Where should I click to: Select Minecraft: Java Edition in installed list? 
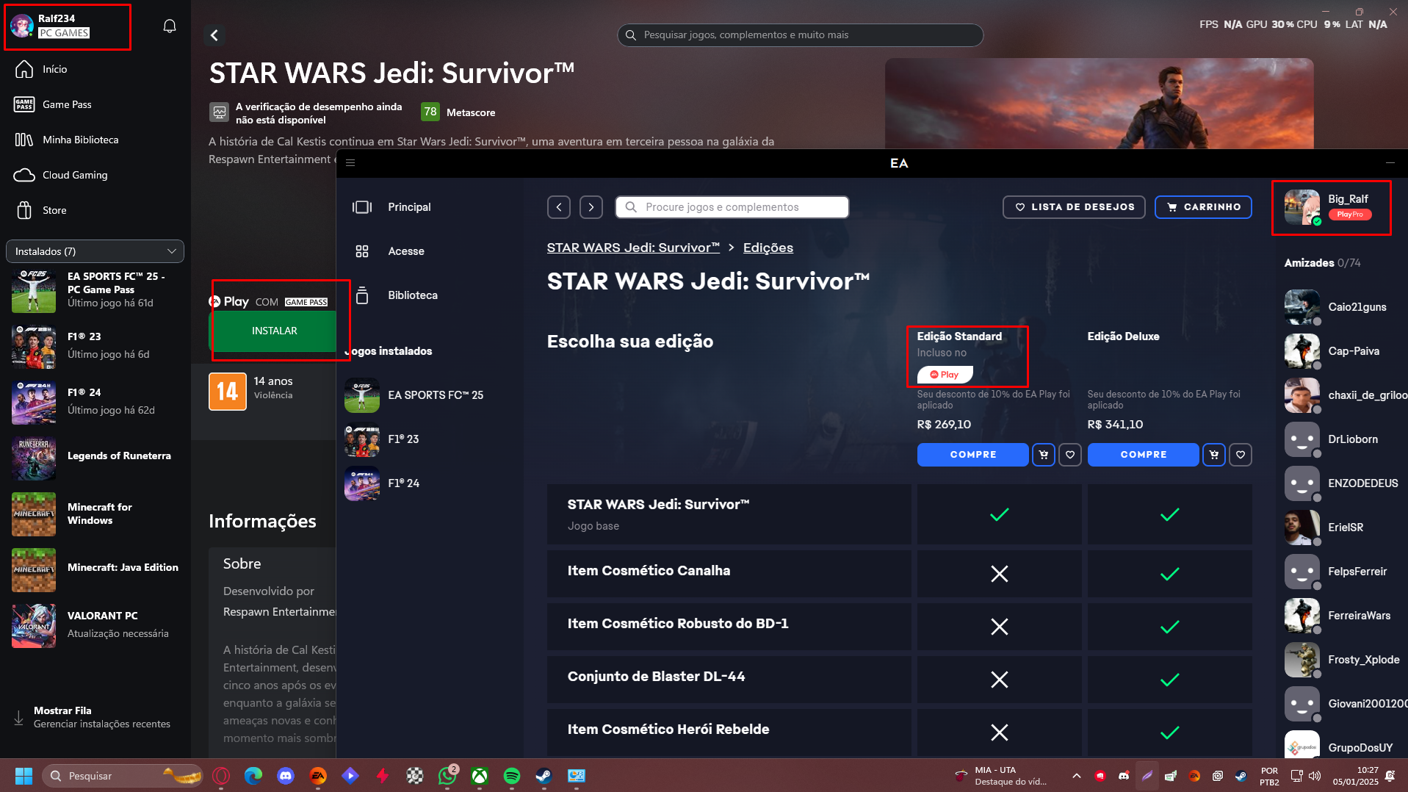95,569
